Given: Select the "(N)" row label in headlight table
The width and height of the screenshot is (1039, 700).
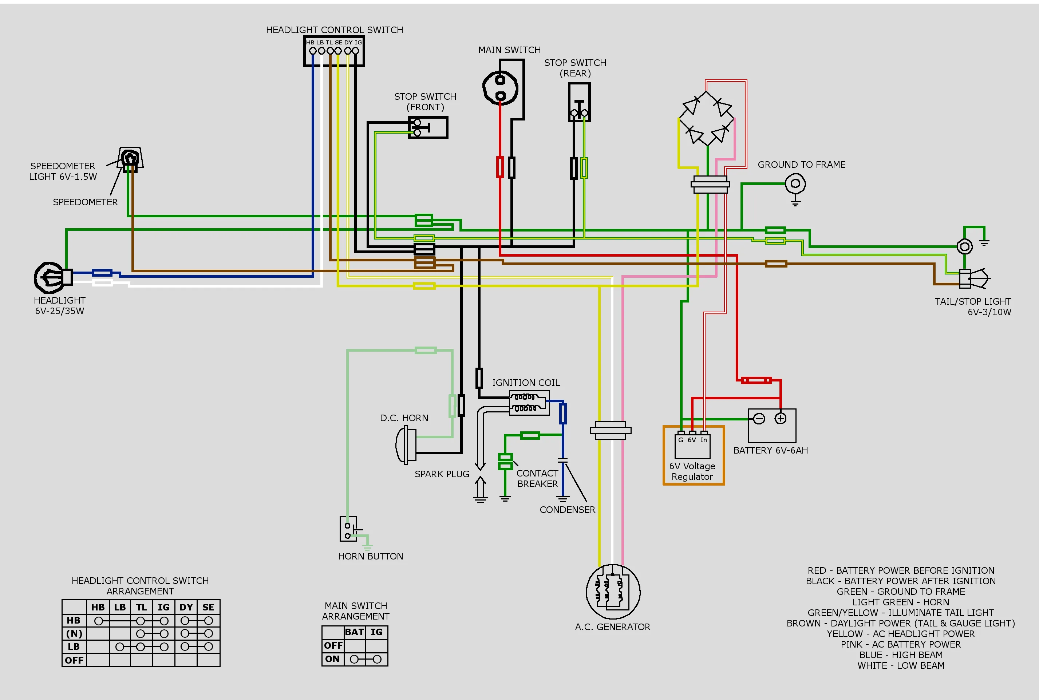Looking at the screenshot, I should (74, 633).
